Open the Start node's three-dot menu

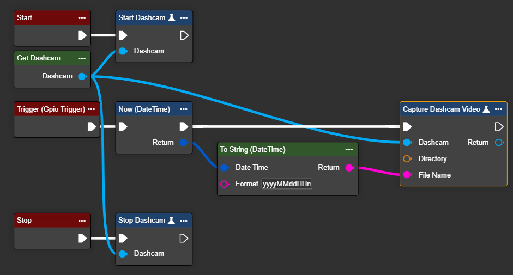pyautogui.click(x=82, y=17)
